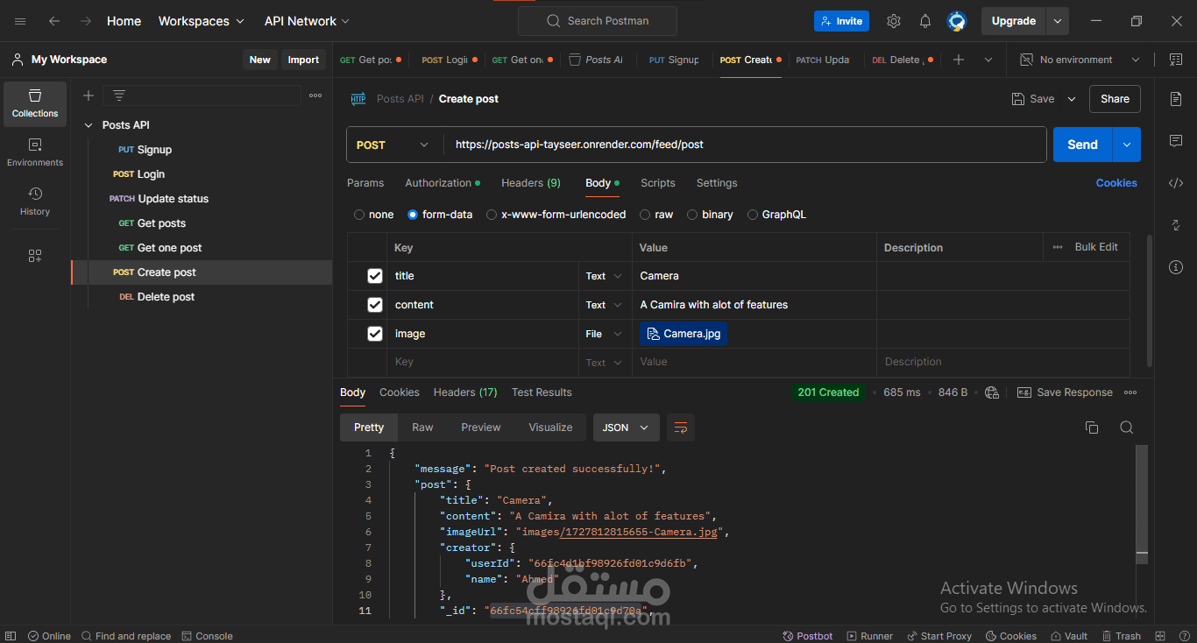The image size is (1197, 643).
Task: Create a new collection with plus icon
Action: [x=89, y=95]
